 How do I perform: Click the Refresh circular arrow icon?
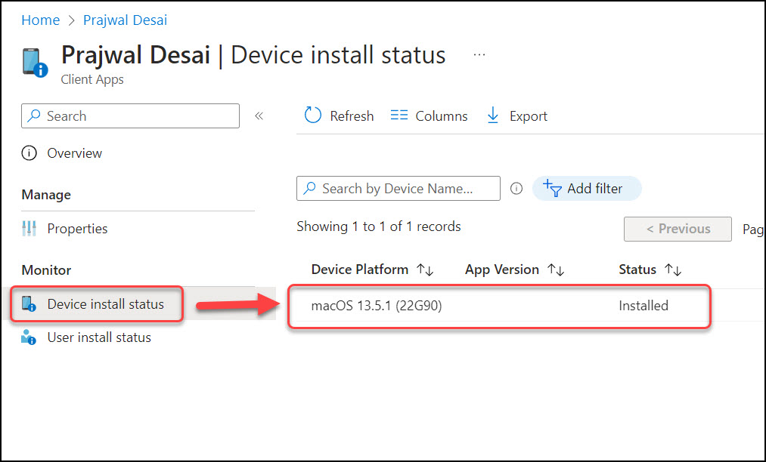312,115
